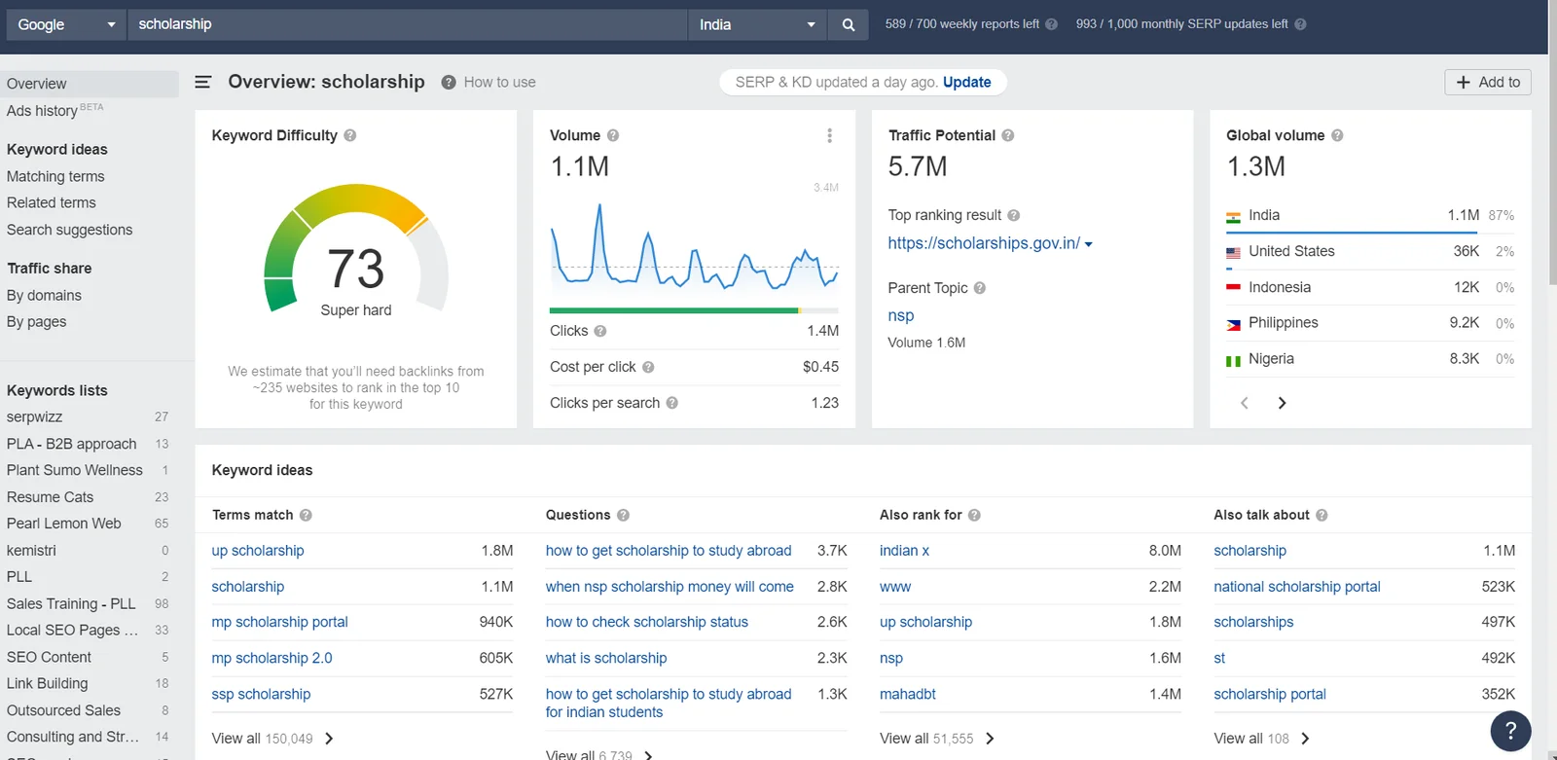
Task: Click ssp scholarship keyword link
Action: pos(262,694)
